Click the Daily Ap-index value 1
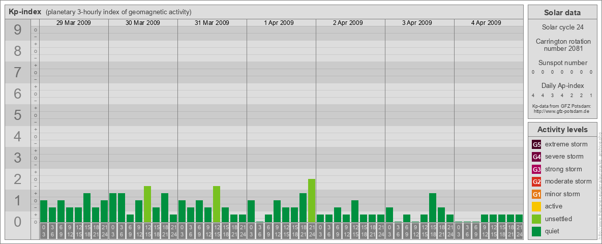 point(591,95)
